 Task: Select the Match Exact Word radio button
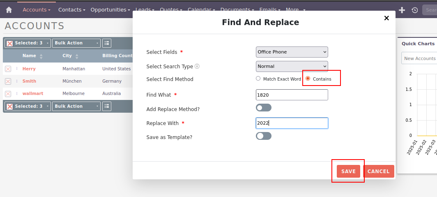tap(258, 79)
